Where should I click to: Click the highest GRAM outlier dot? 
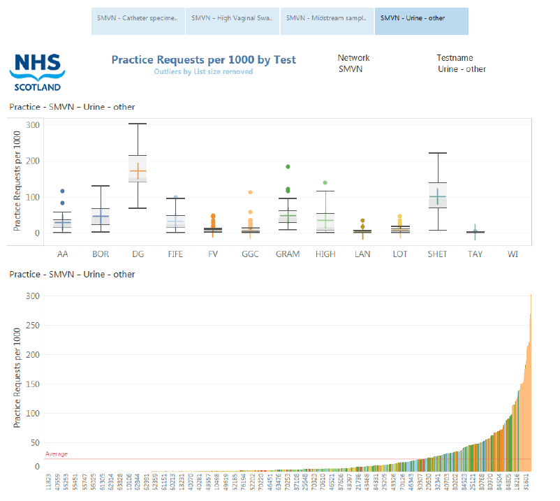click(x=288, y=166)
